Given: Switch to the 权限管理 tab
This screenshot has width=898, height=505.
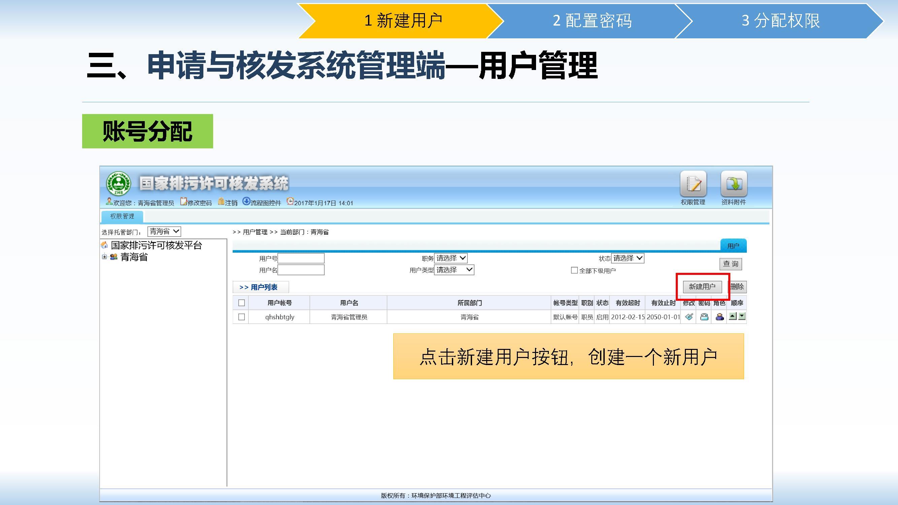Looking at the screenshot, I should [x=122, y=216].
